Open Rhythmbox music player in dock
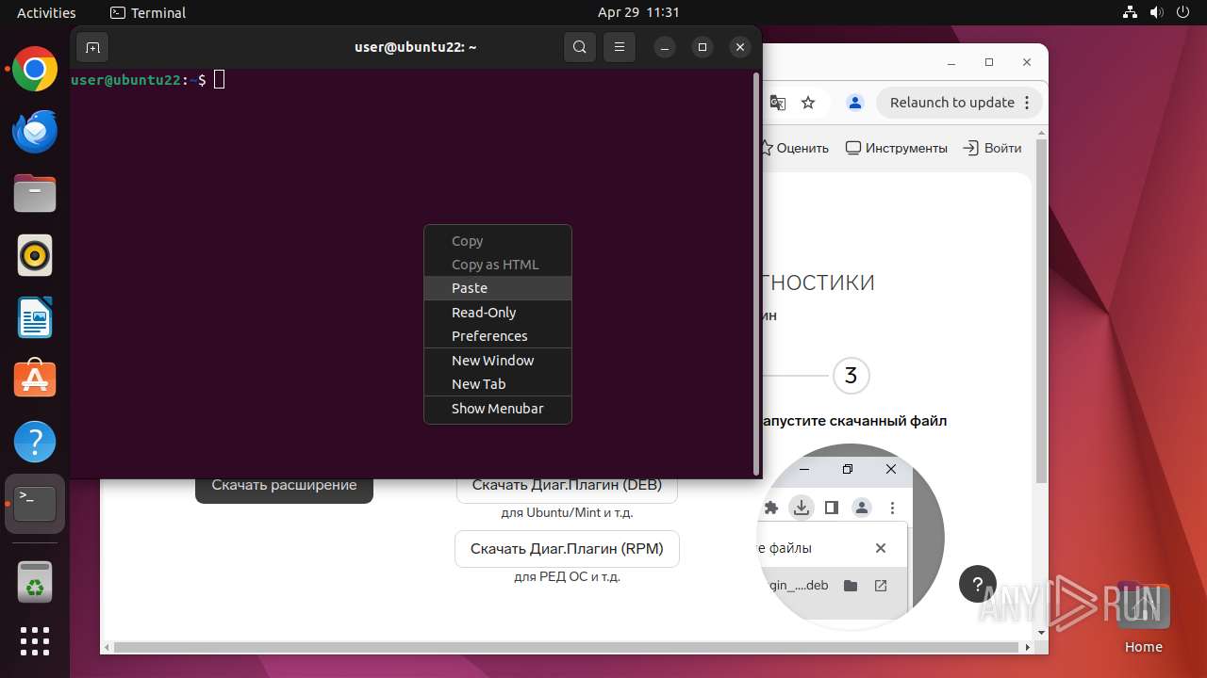The image size is (1207, 678). pos(35,255)
